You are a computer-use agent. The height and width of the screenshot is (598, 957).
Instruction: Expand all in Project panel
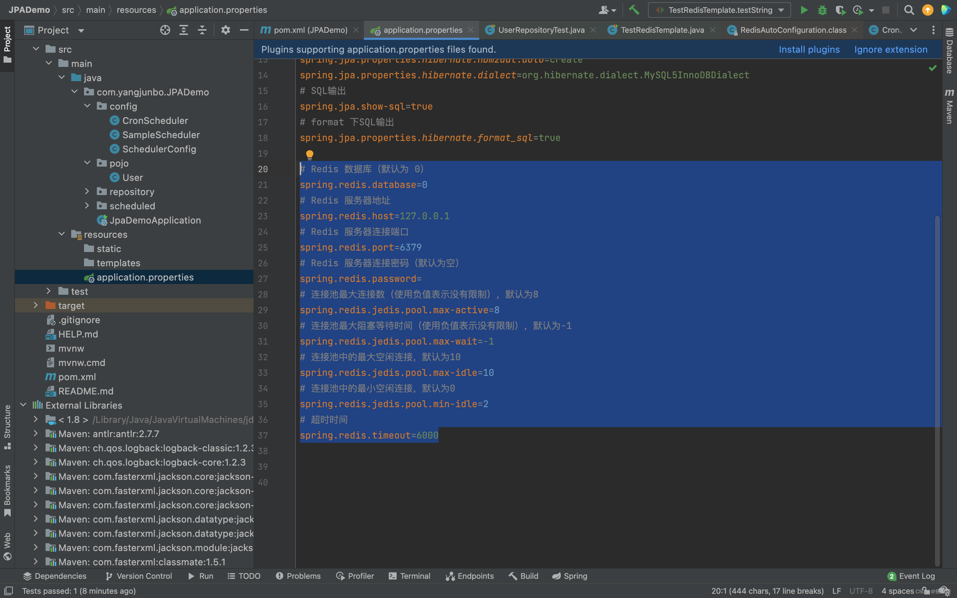[183, 30]
